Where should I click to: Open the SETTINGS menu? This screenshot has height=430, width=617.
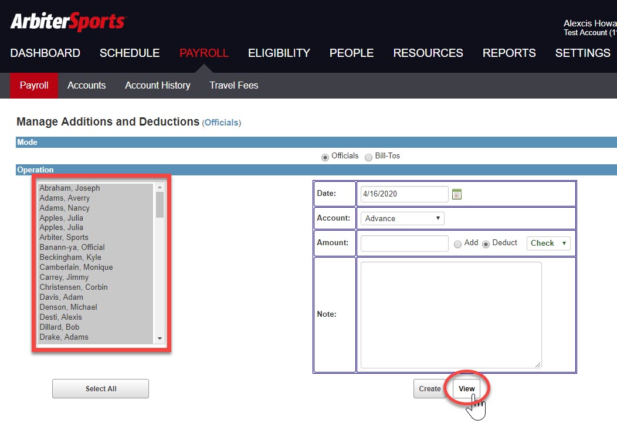(583, 53)
